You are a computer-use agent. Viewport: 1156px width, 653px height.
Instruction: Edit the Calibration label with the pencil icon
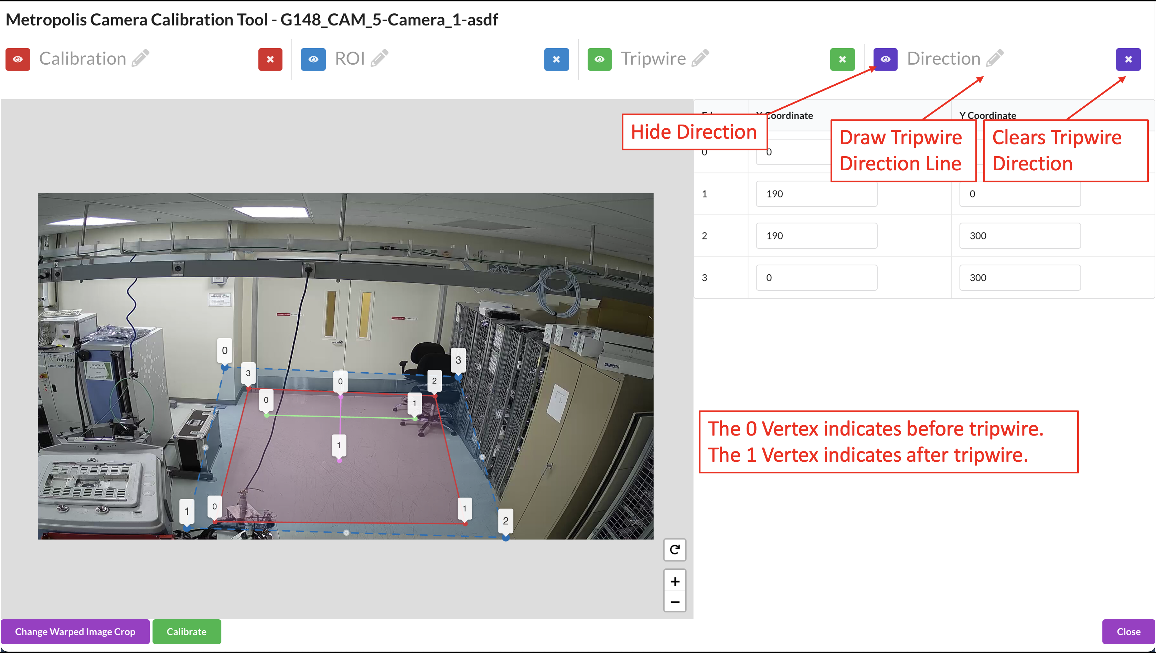(x=140, y=57)
